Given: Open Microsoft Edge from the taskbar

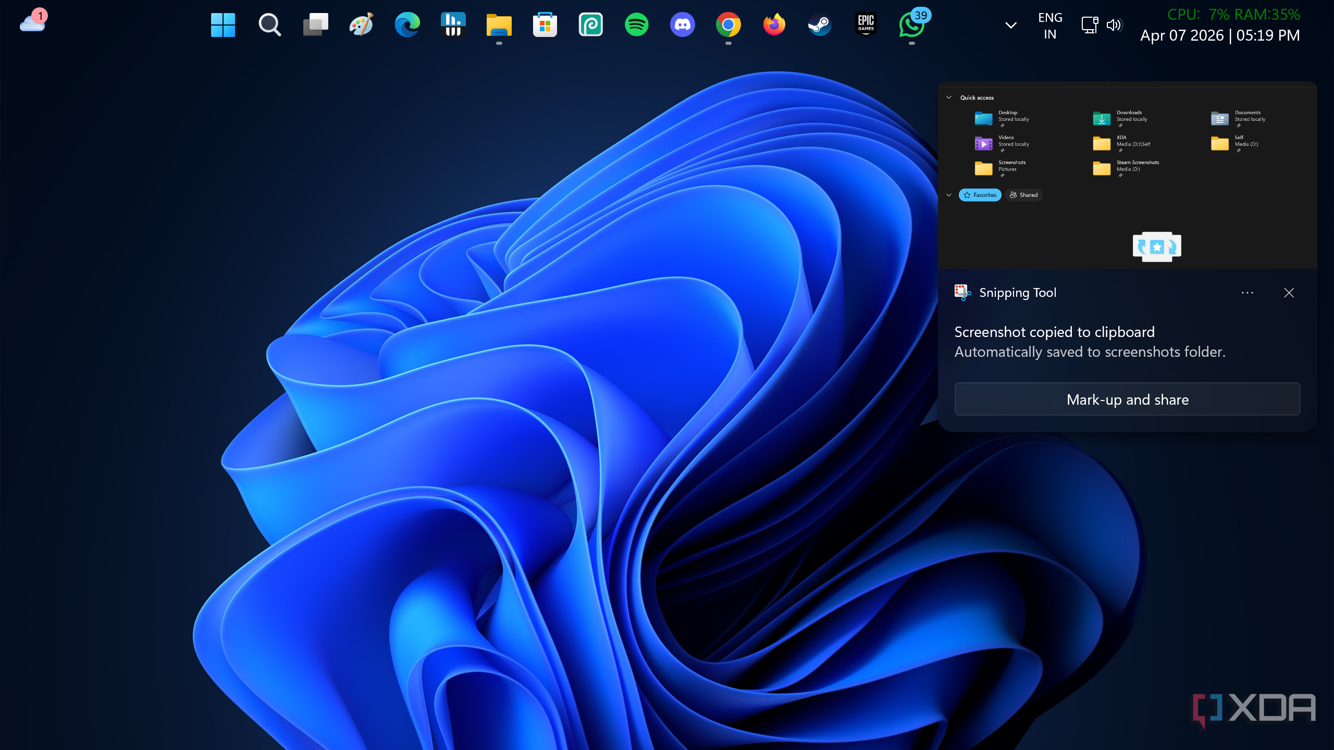Looking at the screenshot, I should (407, 25).
